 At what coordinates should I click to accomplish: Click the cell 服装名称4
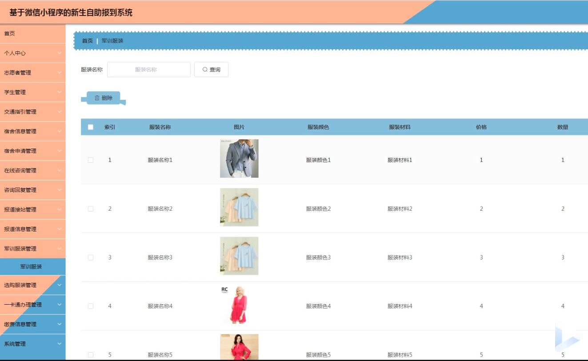click(x=160, y=306)
